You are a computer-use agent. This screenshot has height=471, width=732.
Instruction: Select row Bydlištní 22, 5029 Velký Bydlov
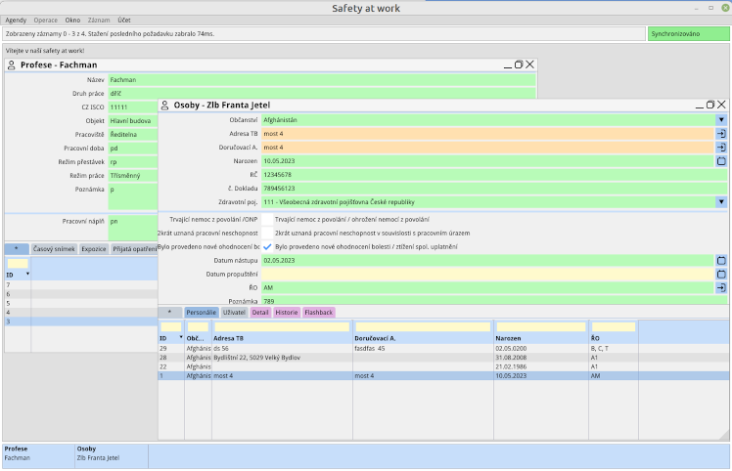443,358
